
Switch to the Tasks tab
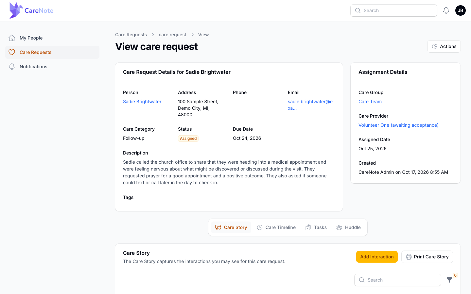click(x=316, y=227)
